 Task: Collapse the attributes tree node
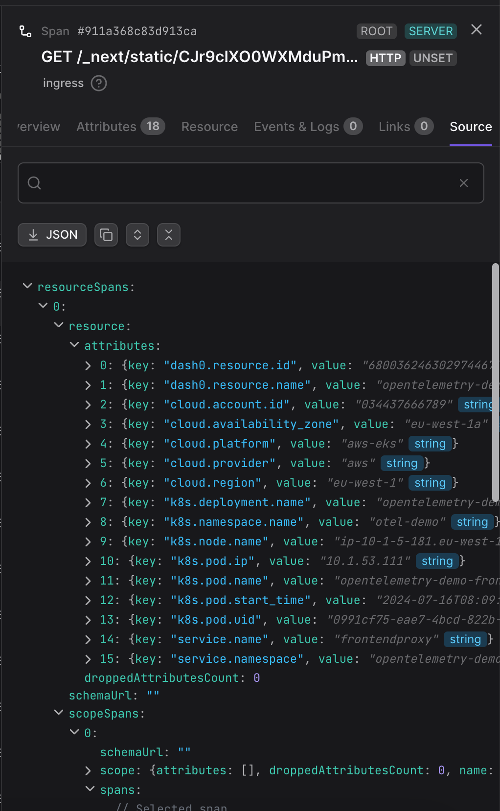tap(74, 345)
